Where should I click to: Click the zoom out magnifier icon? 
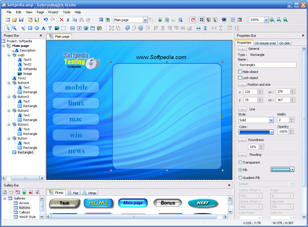click(x=279, y=20)
